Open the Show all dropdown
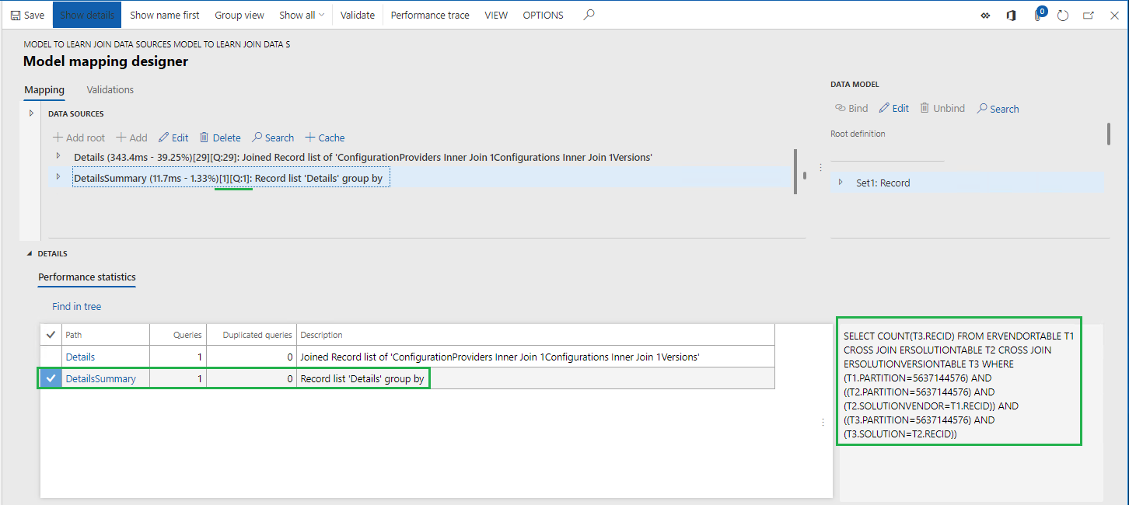Image resolution: width=1129 pixels, height=505 pixels. click(x=302, y=14)
